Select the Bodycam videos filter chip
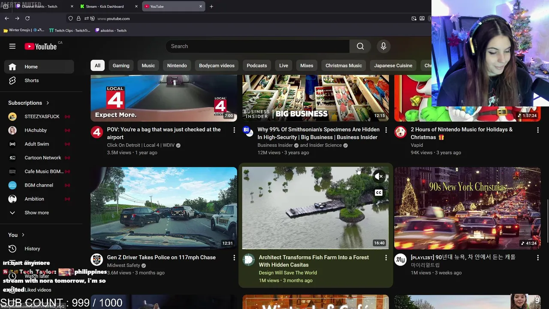549x309 pixels. pos(217,66)
